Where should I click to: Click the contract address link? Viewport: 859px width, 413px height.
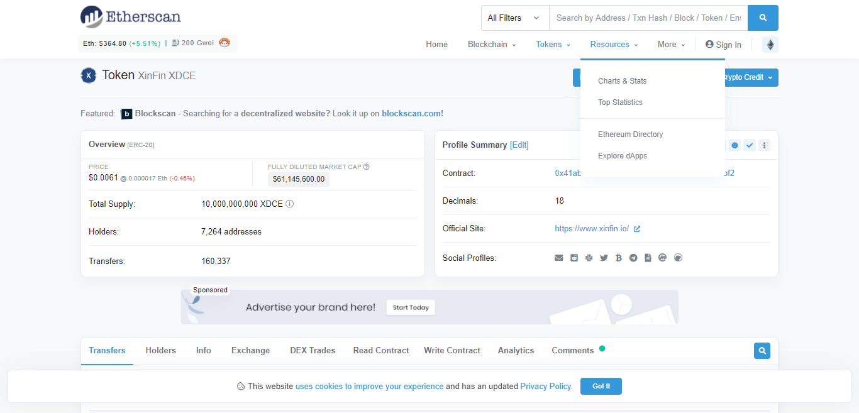645,173
